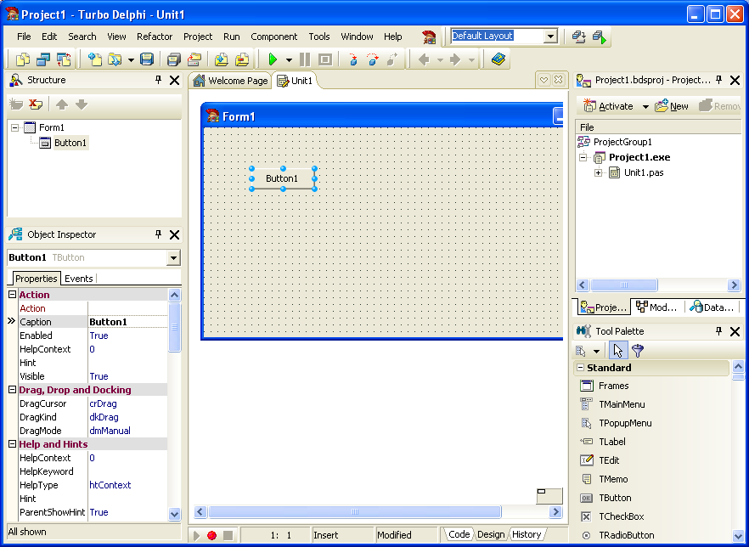Open the dropdown arrow next to Run icon
This screenshot has width=749, height=547.
[289, 60]
